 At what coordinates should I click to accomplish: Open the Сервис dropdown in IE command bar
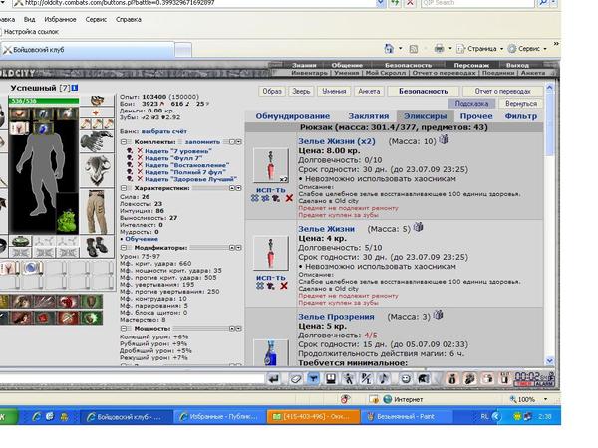(528, 49)
